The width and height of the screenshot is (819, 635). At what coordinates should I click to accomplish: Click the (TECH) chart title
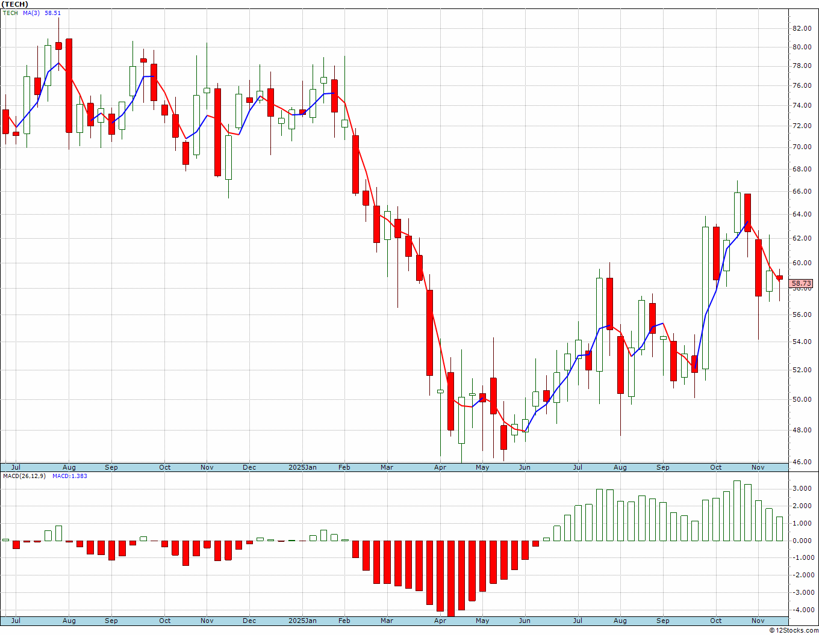point(14,4)
